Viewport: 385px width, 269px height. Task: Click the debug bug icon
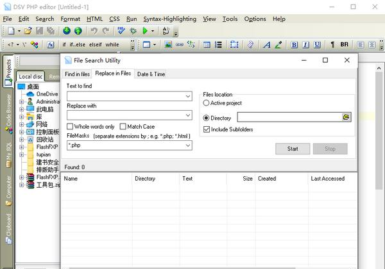pyautogui.click(x=133, y=31)
